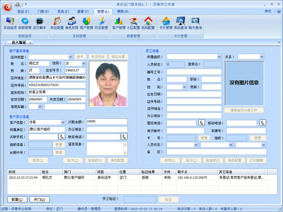Click the 手工验证 input field
The height and width of the screenshot is (212, 283).
pyautogui.click(x=140, y=199)
